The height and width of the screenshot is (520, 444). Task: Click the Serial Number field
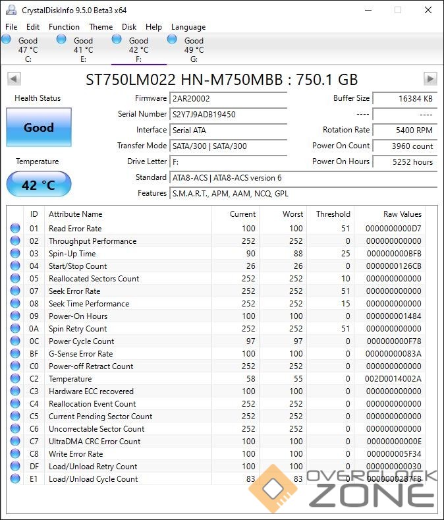229,115
